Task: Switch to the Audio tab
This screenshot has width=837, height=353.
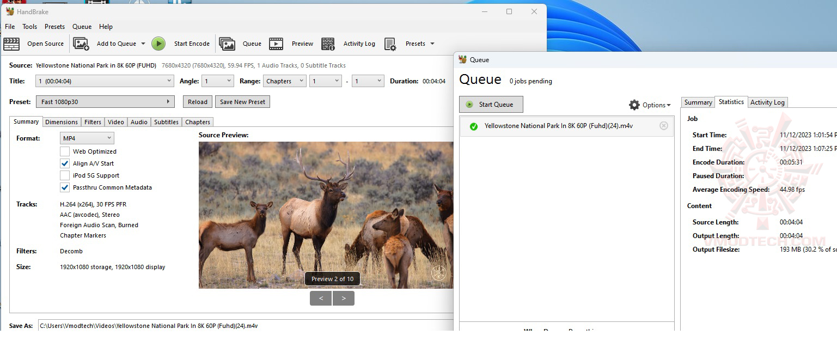Action: tap(139, 122)
